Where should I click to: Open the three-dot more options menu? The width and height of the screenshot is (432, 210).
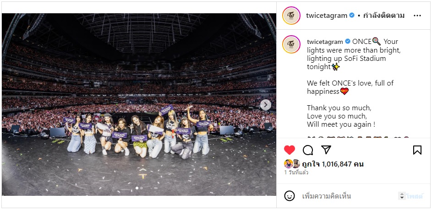click(417, 16)
